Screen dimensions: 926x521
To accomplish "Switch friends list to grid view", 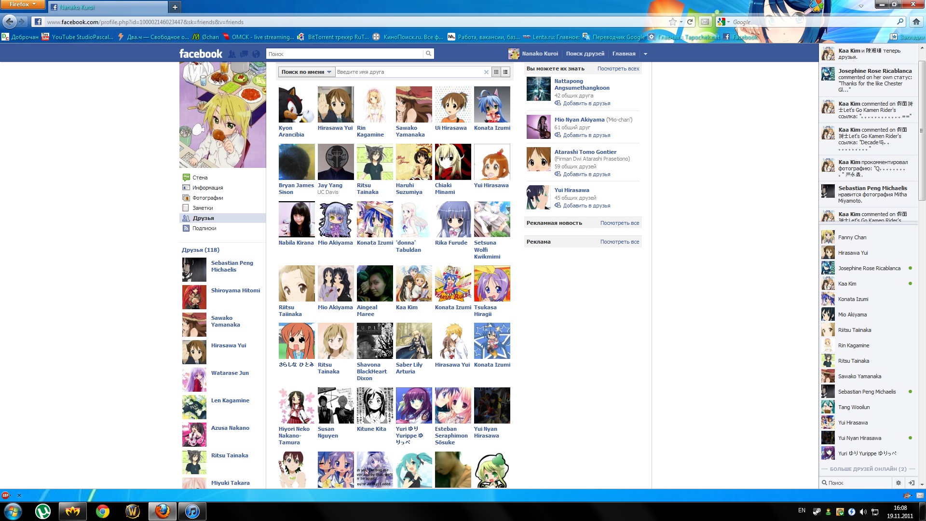I will pos(496,72).
